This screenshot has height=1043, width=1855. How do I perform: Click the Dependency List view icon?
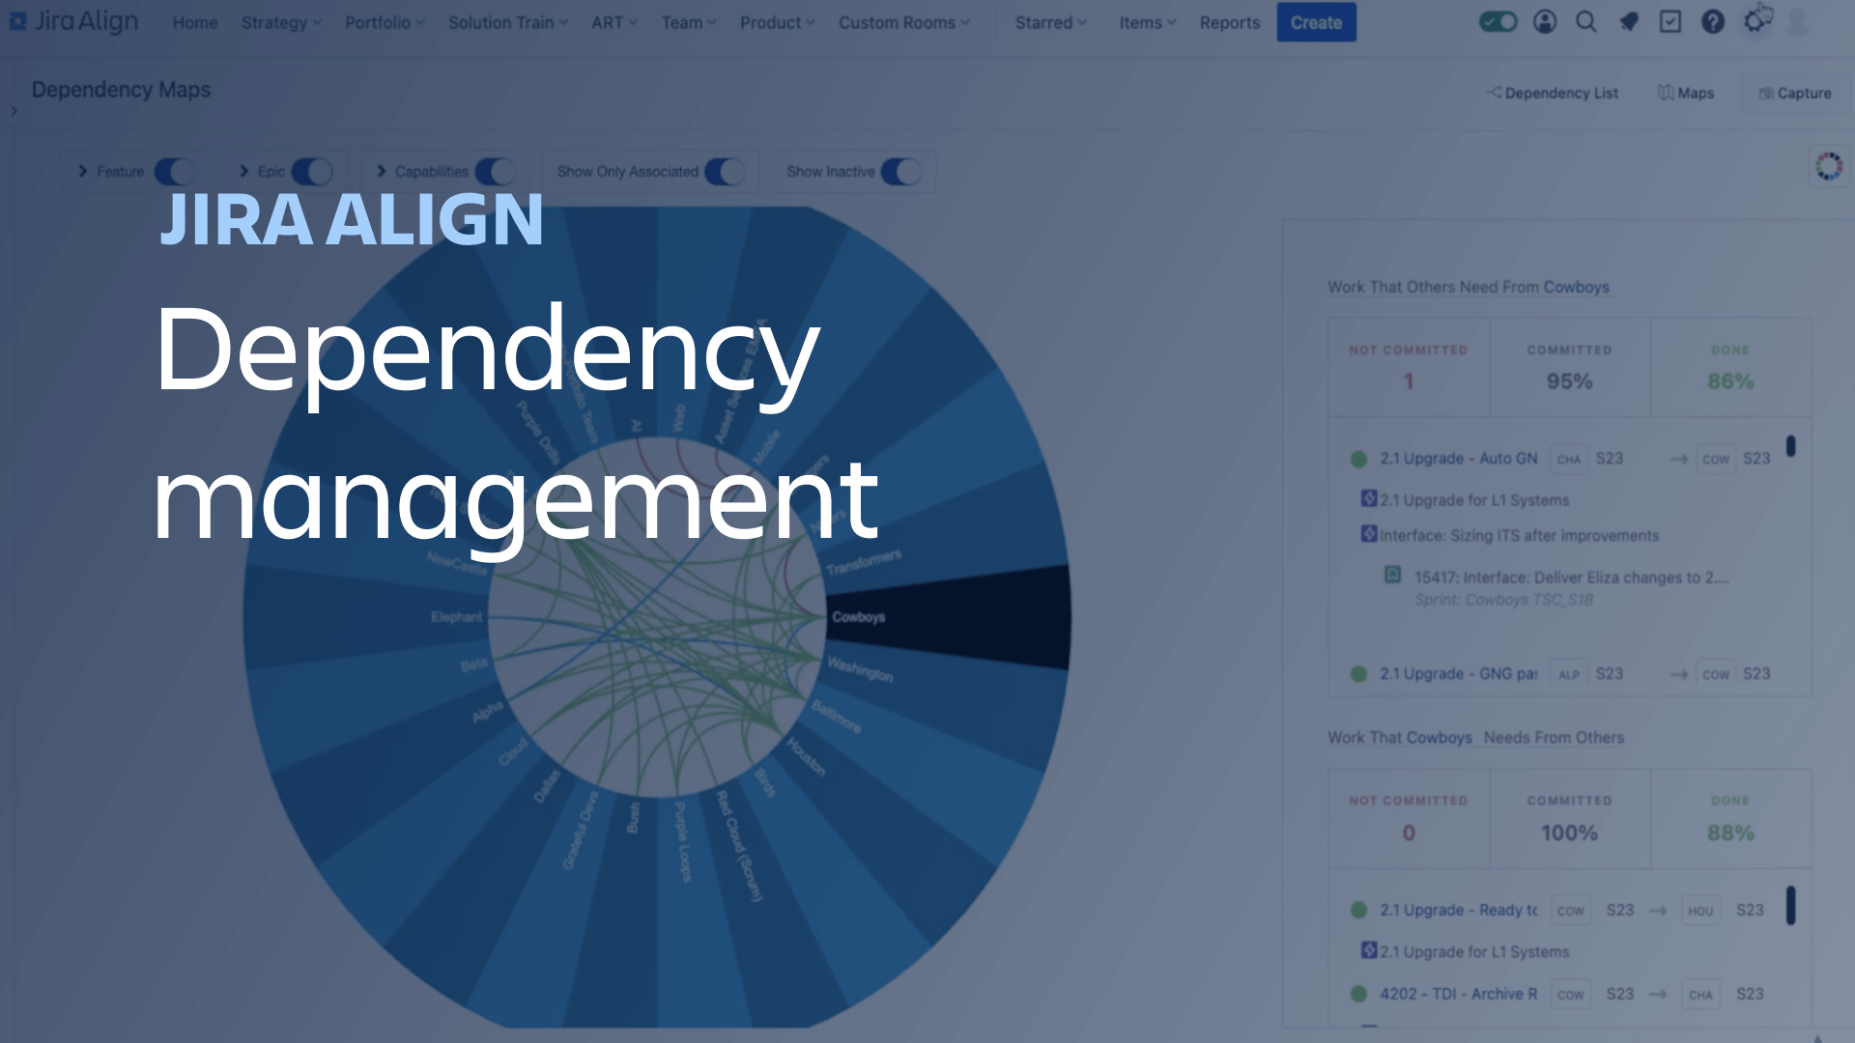coord(1552,93)
